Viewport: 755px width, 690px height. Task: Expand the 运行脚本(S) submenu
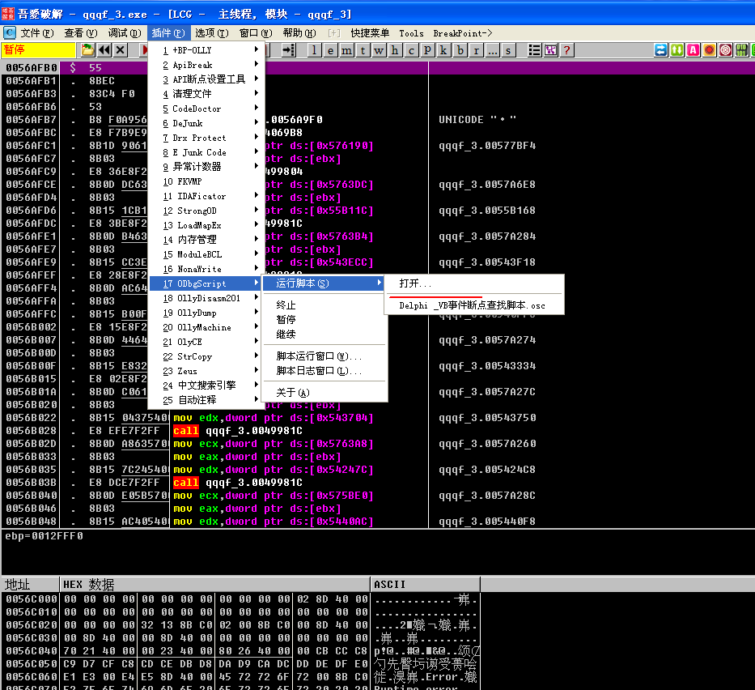[324, 283]
